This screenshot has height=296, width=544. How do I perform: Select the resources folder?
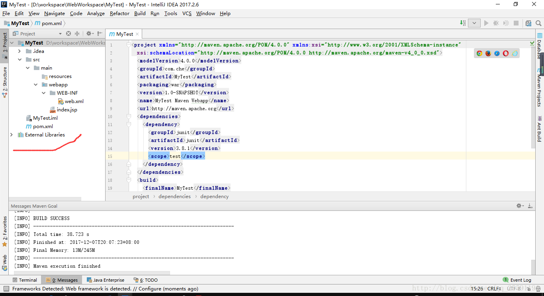57,76
